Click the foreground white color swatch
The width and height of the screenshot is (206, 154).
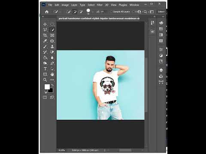click(x=47, y=86)
